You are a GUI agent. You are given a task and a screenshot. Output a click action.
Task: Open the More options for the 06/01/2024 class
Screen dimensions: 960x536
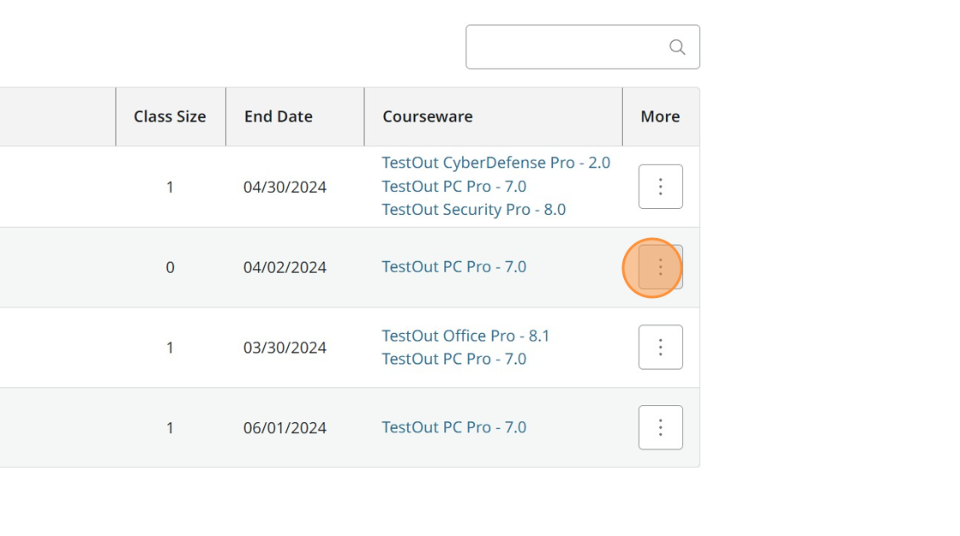(x=660, y=426)
